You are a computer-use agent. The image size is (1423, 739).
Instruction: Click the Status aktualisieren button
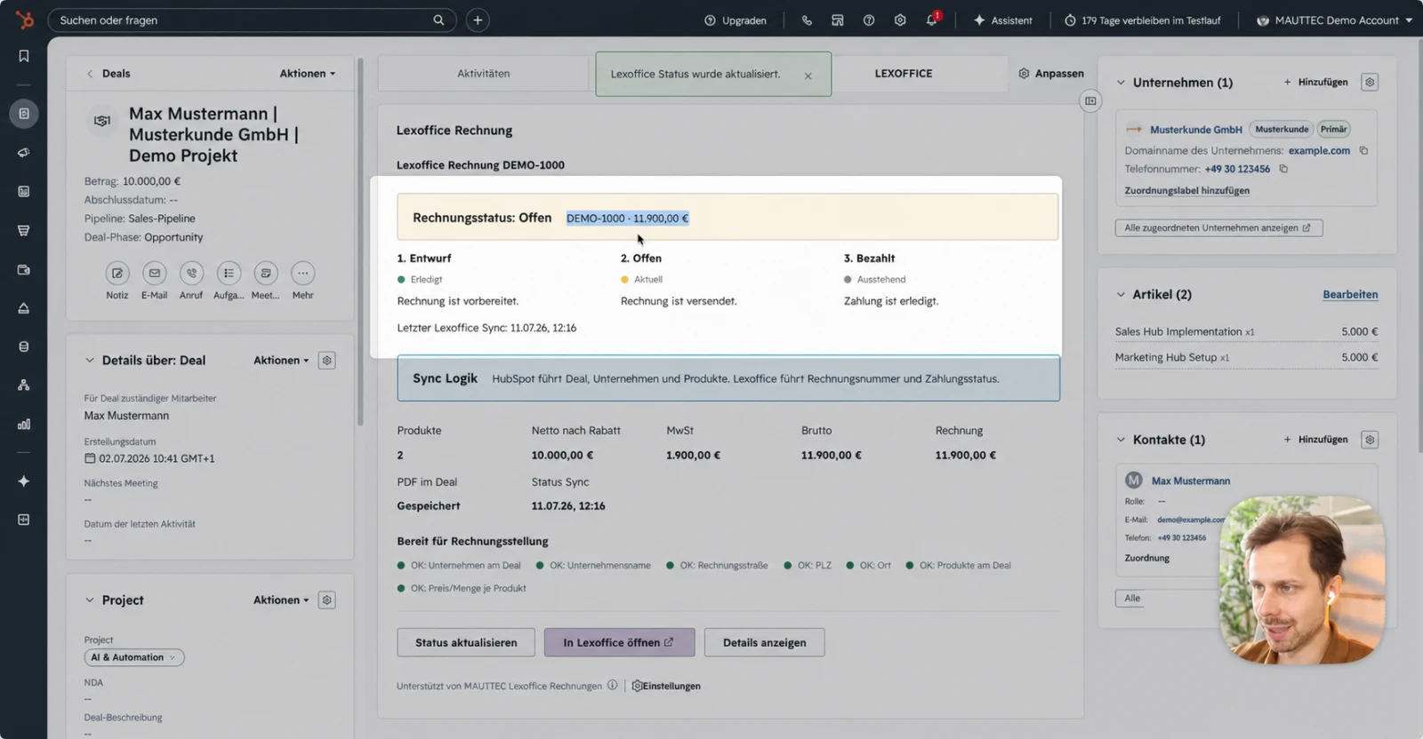(x=466, y=642)
